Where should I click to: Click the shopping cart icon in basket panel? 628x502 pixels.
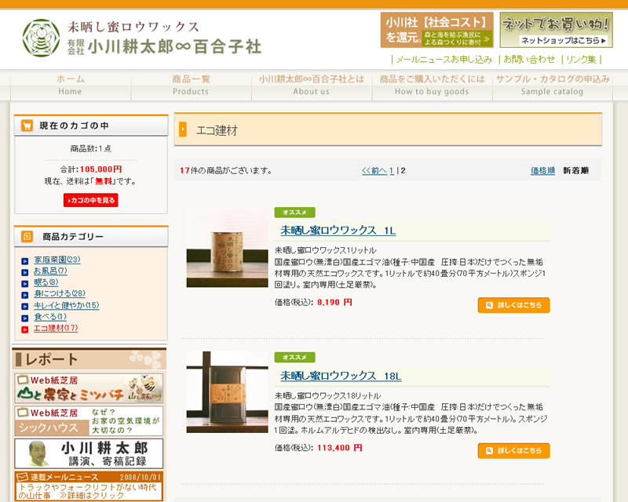point(27,125)
